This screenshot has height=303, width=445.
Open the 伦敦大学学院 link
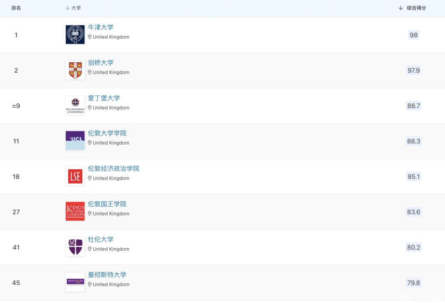pyautogui.click(x=107, y=133)
